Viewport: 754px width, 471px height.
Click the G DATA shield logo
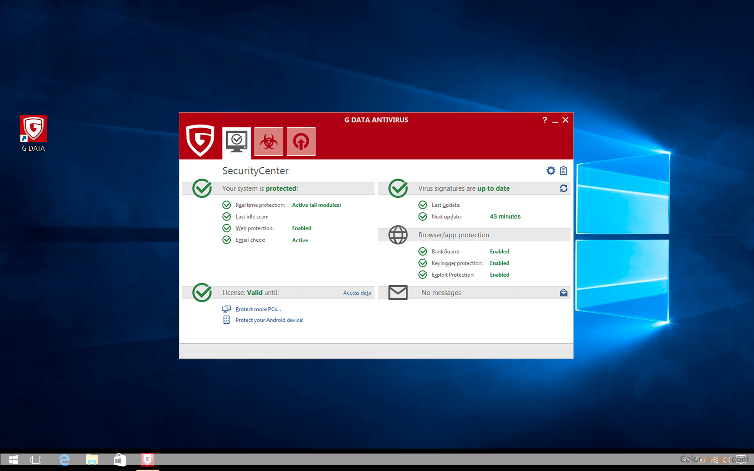click(200, 140)
